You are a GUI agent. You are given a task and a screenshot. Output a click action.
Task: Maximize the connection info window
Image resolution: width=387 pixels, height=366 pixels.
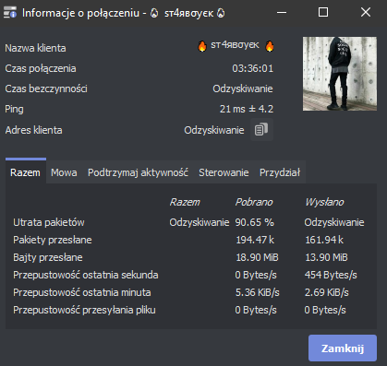(x=323, y=13)
